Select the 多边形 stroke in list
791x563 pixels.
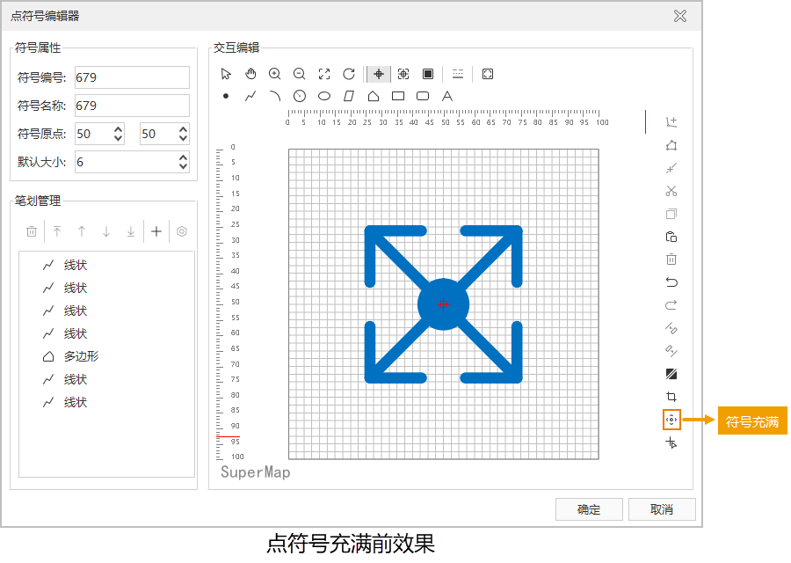click(106, 356)
